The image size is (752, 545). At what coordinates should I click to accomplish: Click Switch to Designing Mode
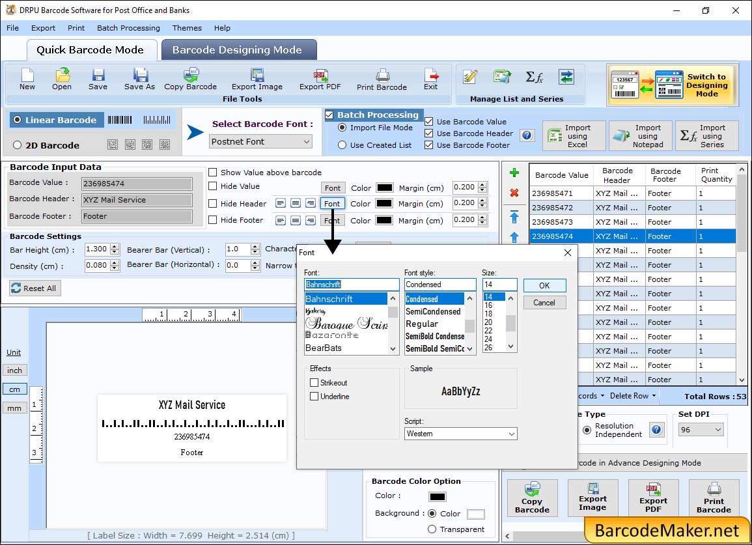point(671,85)
